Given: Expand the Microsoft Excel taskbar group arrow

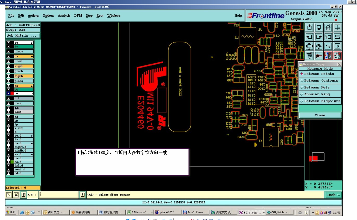Looking at the screenshot, I should pyautogui.click(x=152, y=212).
